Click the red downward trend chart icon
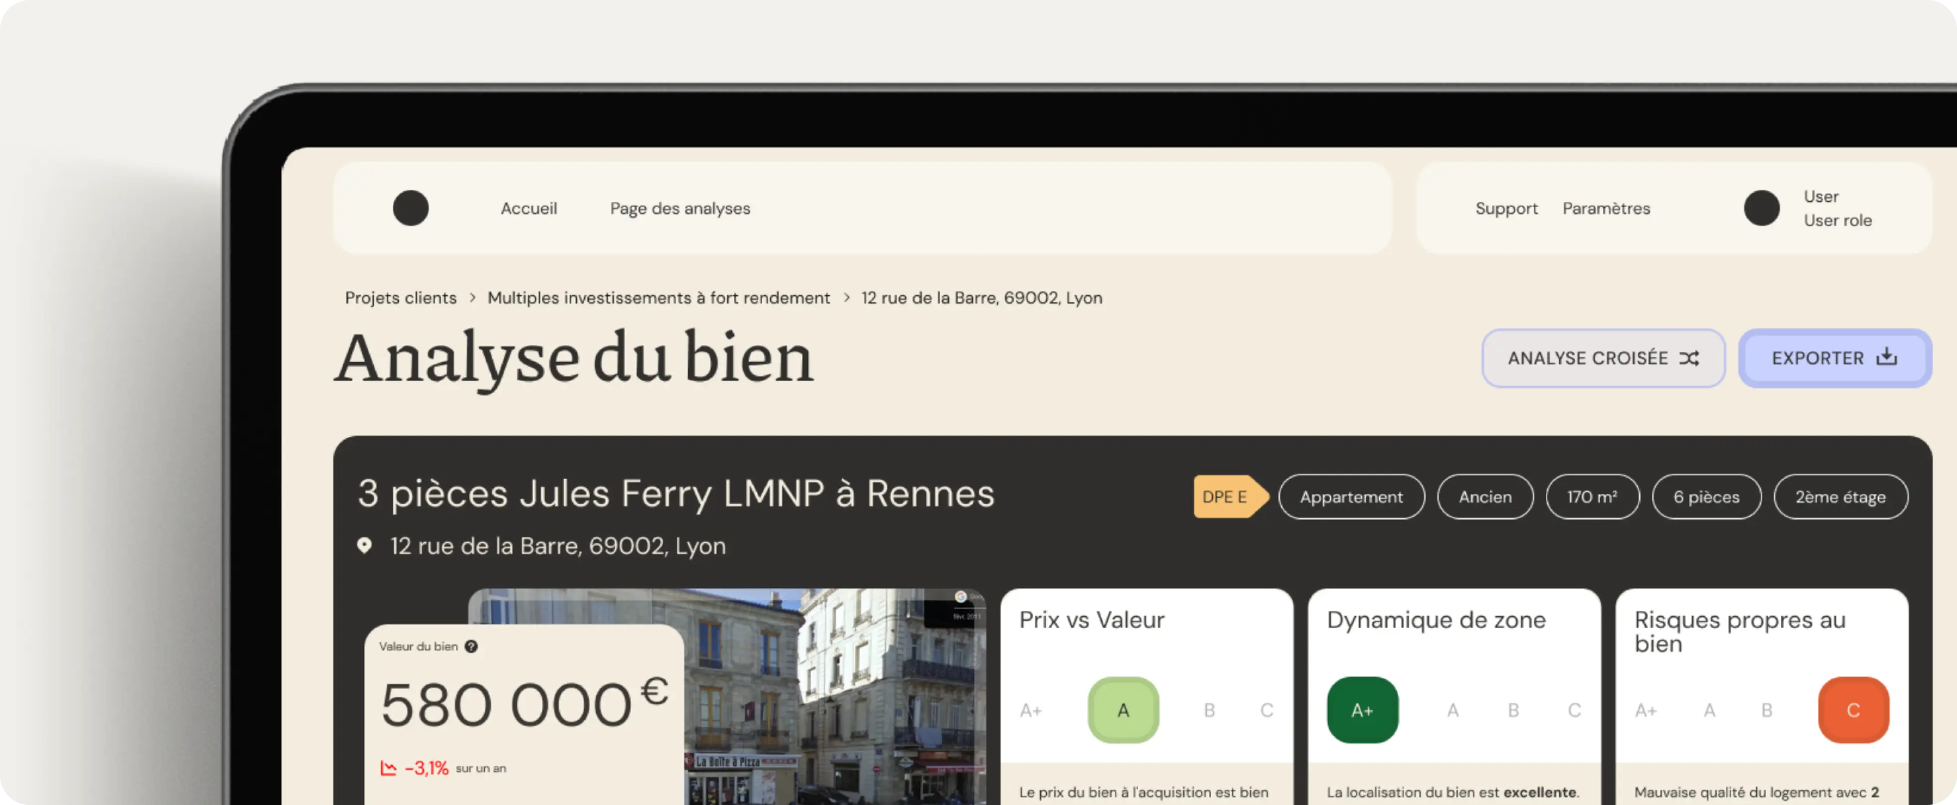The height and width of the screenshot is (805, 1957). (388, 768)
